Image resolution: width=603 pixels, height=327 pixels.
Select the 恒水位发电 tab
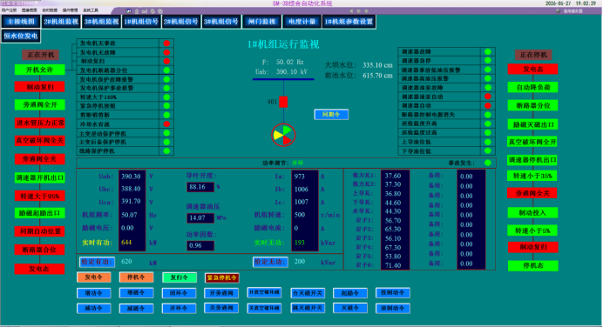click(x=21, y=36)
